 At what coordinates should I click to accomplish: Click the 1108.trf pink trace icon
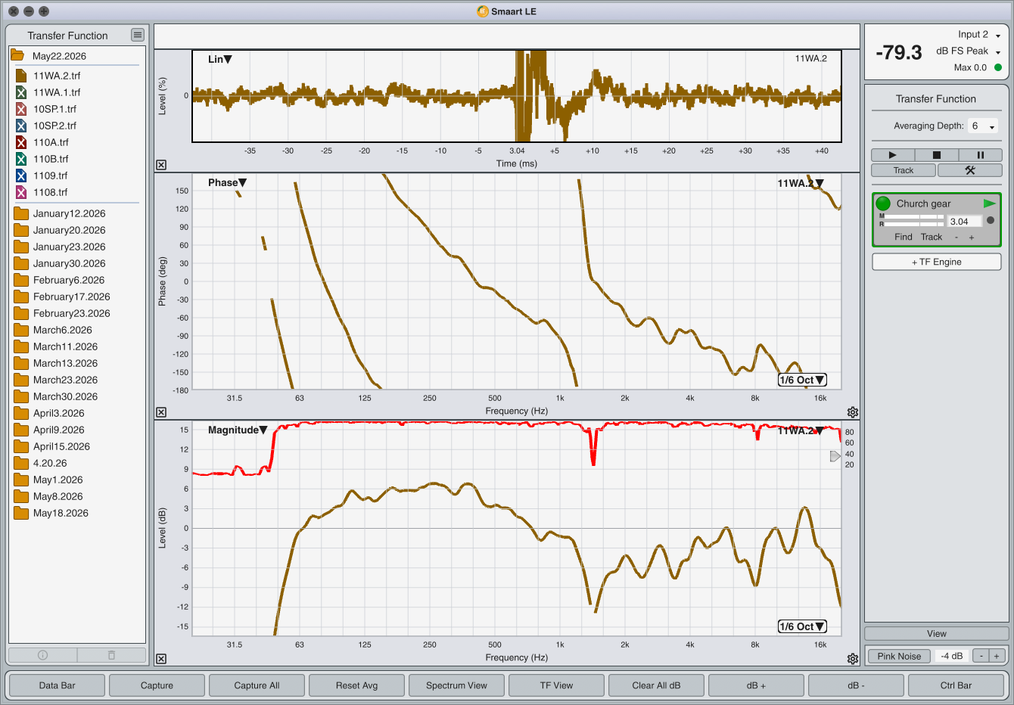[x=21, y=192]
